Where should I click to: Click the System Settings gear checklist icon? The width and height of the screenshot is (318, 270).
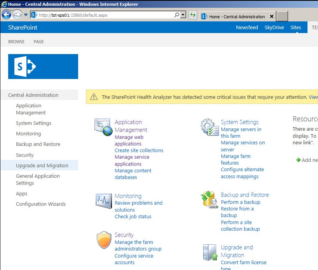[x=210, y=127]
